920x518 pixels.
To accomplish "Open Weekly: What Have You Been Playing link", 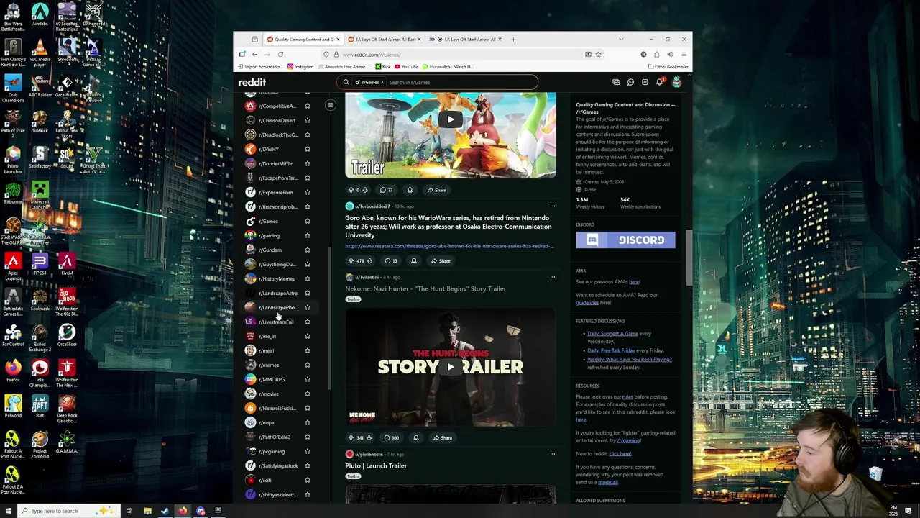I will click(630, 359).
